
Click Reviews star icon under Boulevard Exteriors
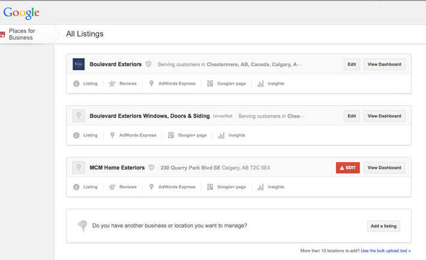pos(112,83)
